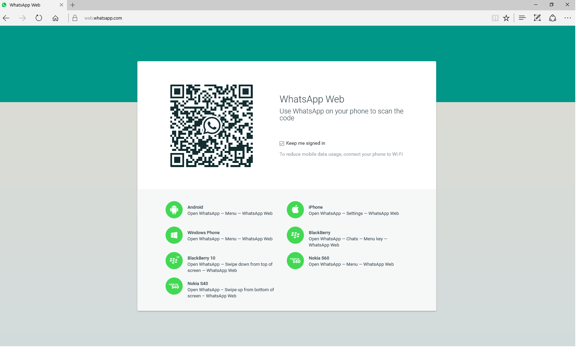This screenshot has height=361, width=577.
Task: Select the WhatsApp Web browser tab
Action: [33, 5]
